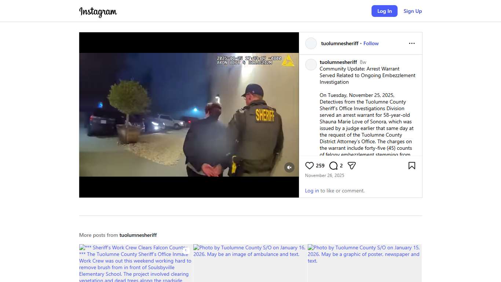
Task: Click the 259 likes count
Action: [x=320, y=166]
